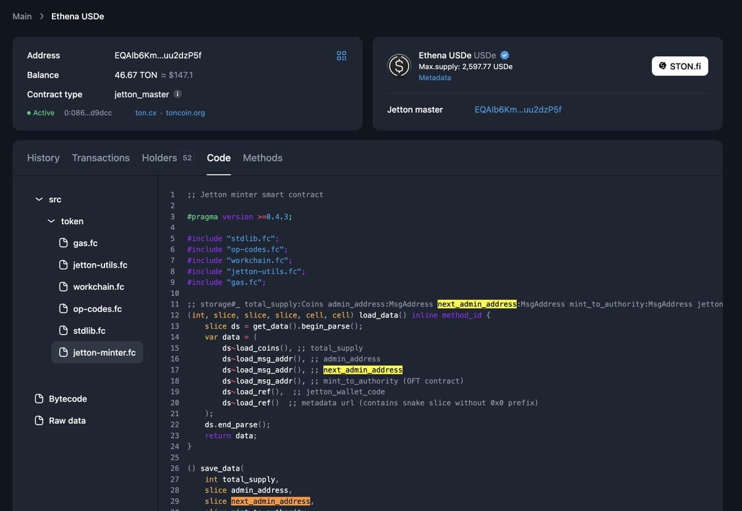Click the #pragma version line
The width and height of the screenshot is (742, 511).
(x=239, y=217)
